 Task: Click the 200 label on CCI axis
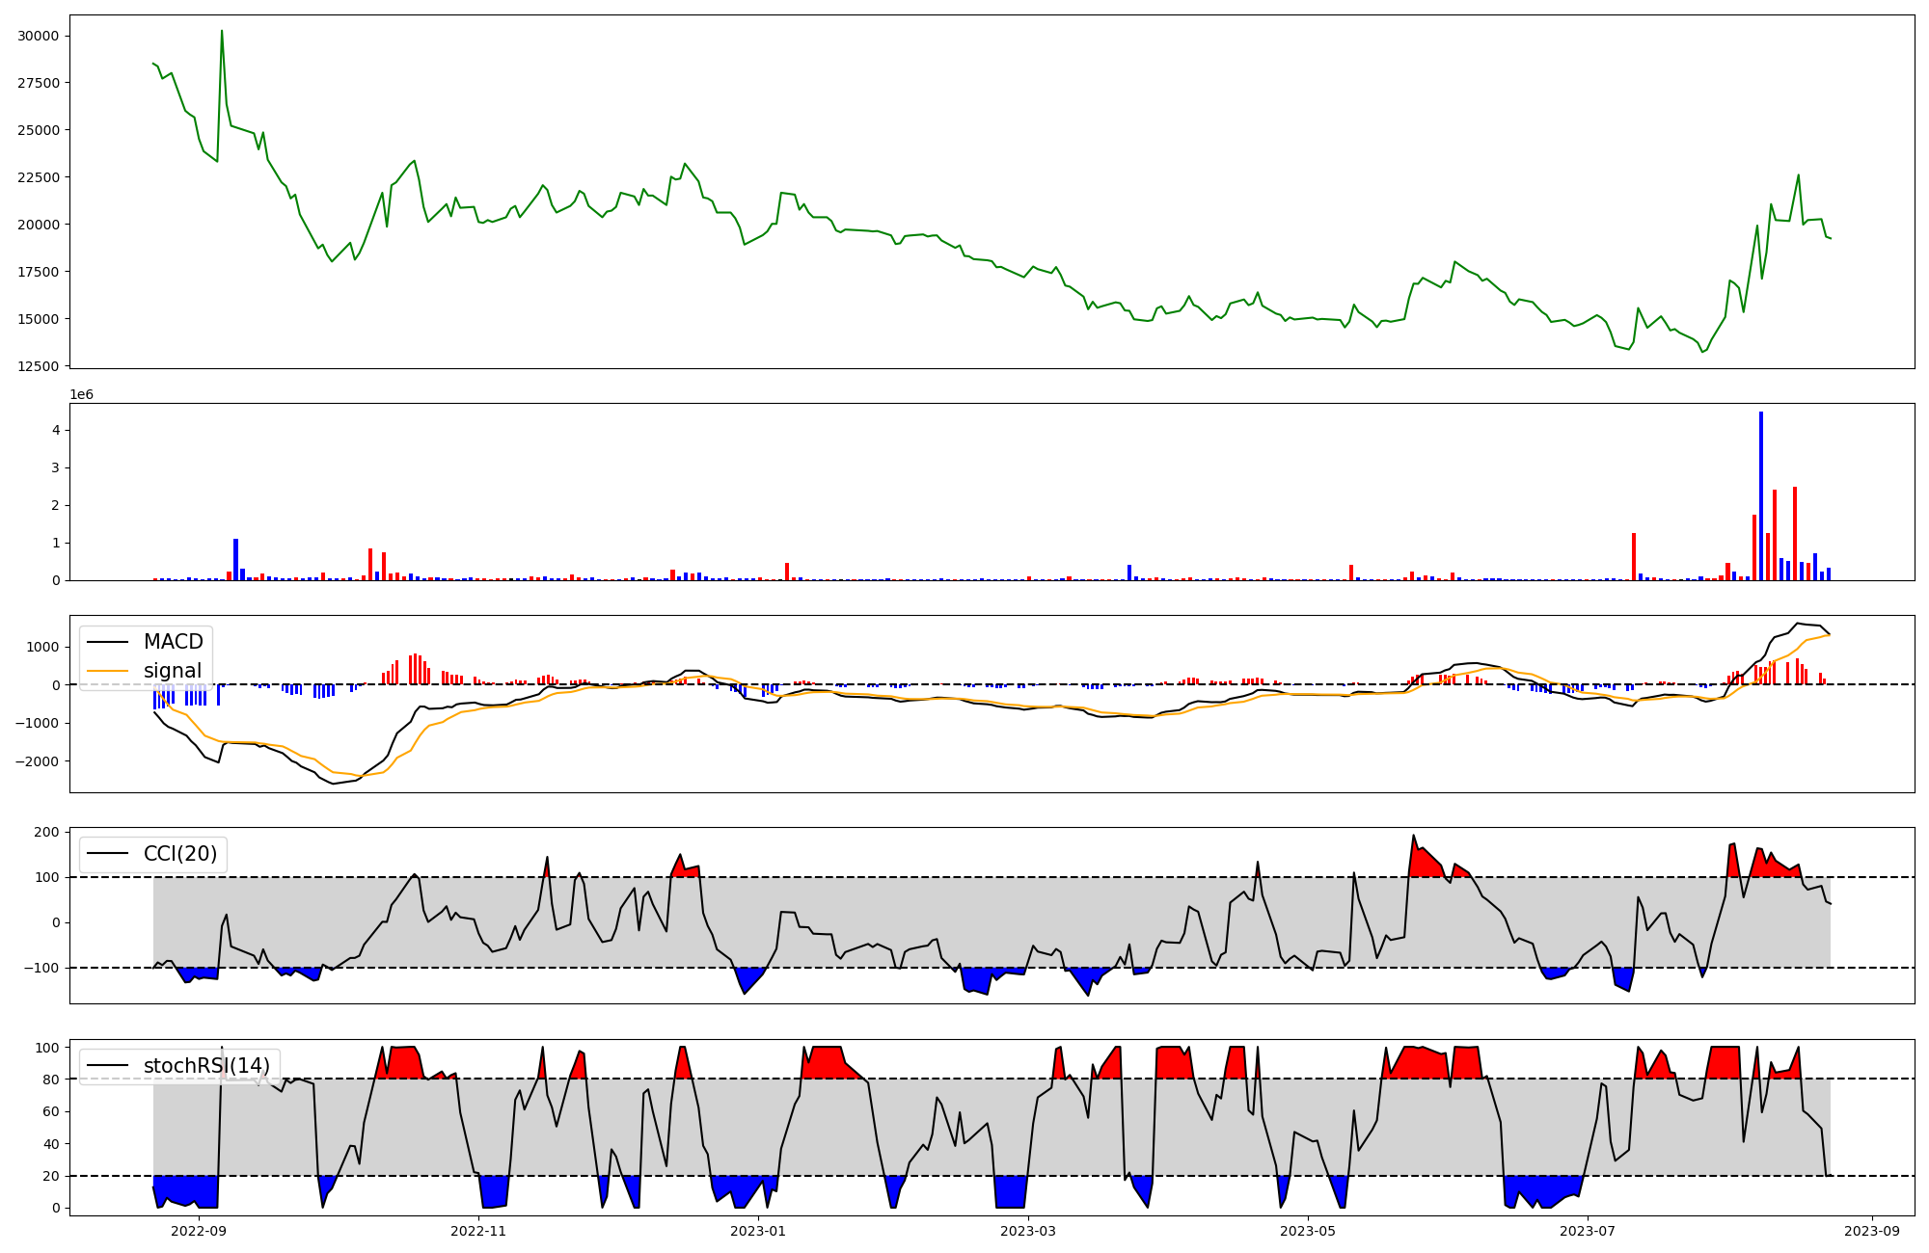coord(48,832)
